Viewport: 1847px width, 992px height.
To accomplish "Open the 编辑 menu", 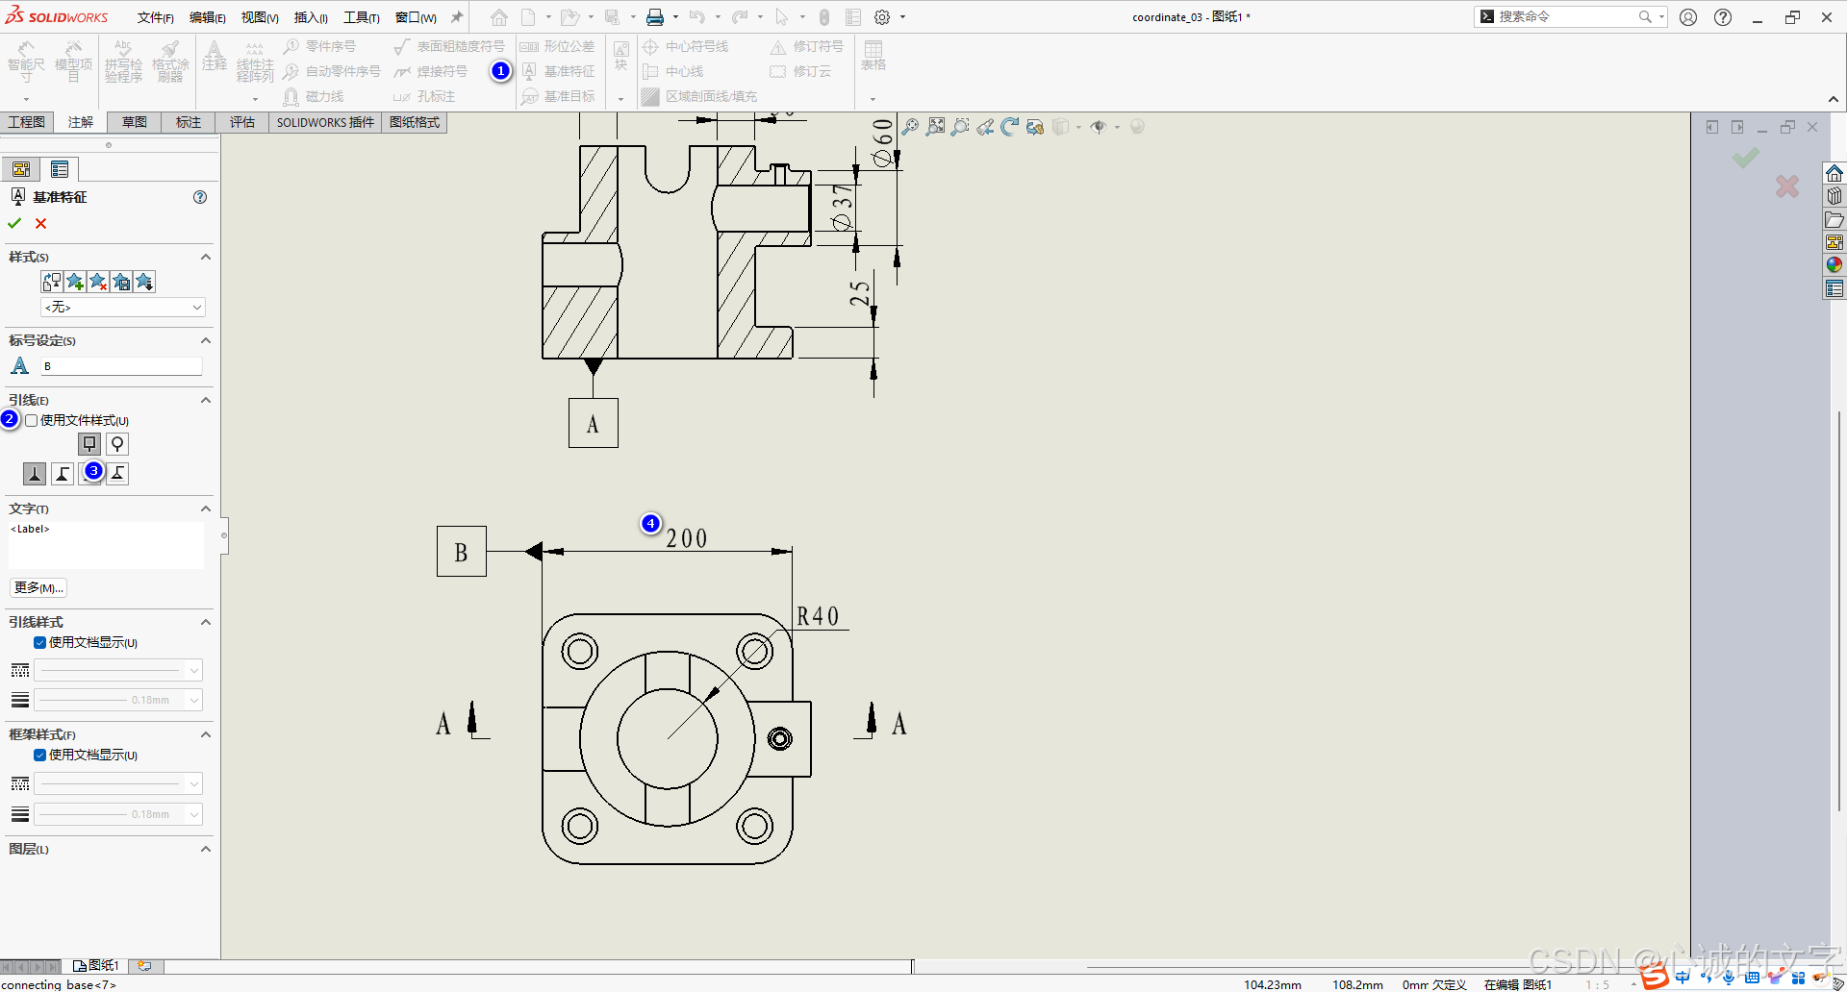I will coord(207,17).
